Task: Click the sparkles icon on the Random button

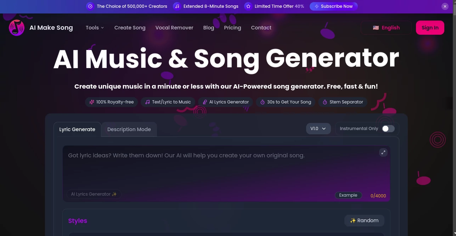Action: pyautogui.click(x=353, y=220)
